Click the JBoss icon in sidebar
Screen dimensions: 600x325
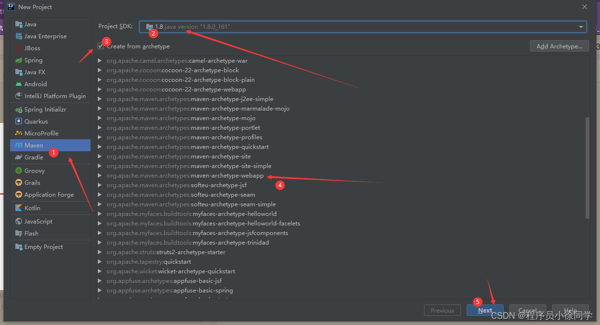coord(19,48)
